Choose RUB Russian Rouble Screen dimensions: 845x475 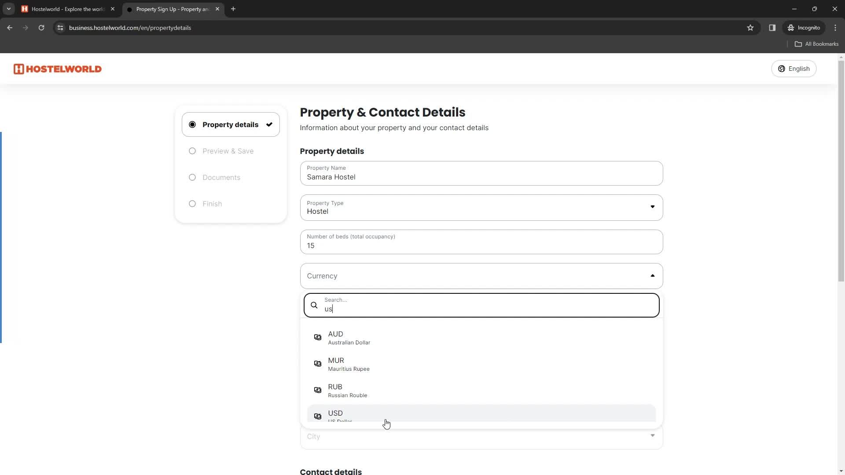click(481, 391)
